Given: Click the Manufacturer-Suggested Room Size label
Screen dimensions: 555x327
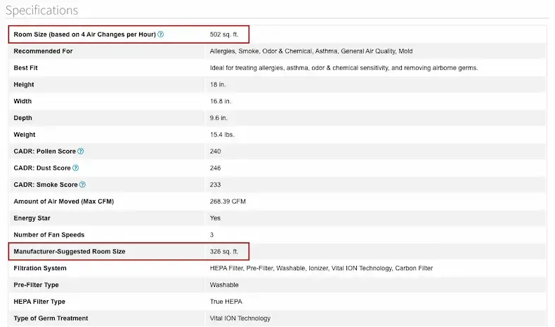Looking at the screenshot, I should [x=70, y=251].
